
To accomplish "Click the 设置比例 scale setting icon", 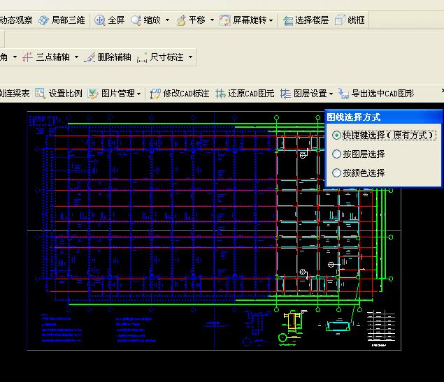I will tap(41, 94).
